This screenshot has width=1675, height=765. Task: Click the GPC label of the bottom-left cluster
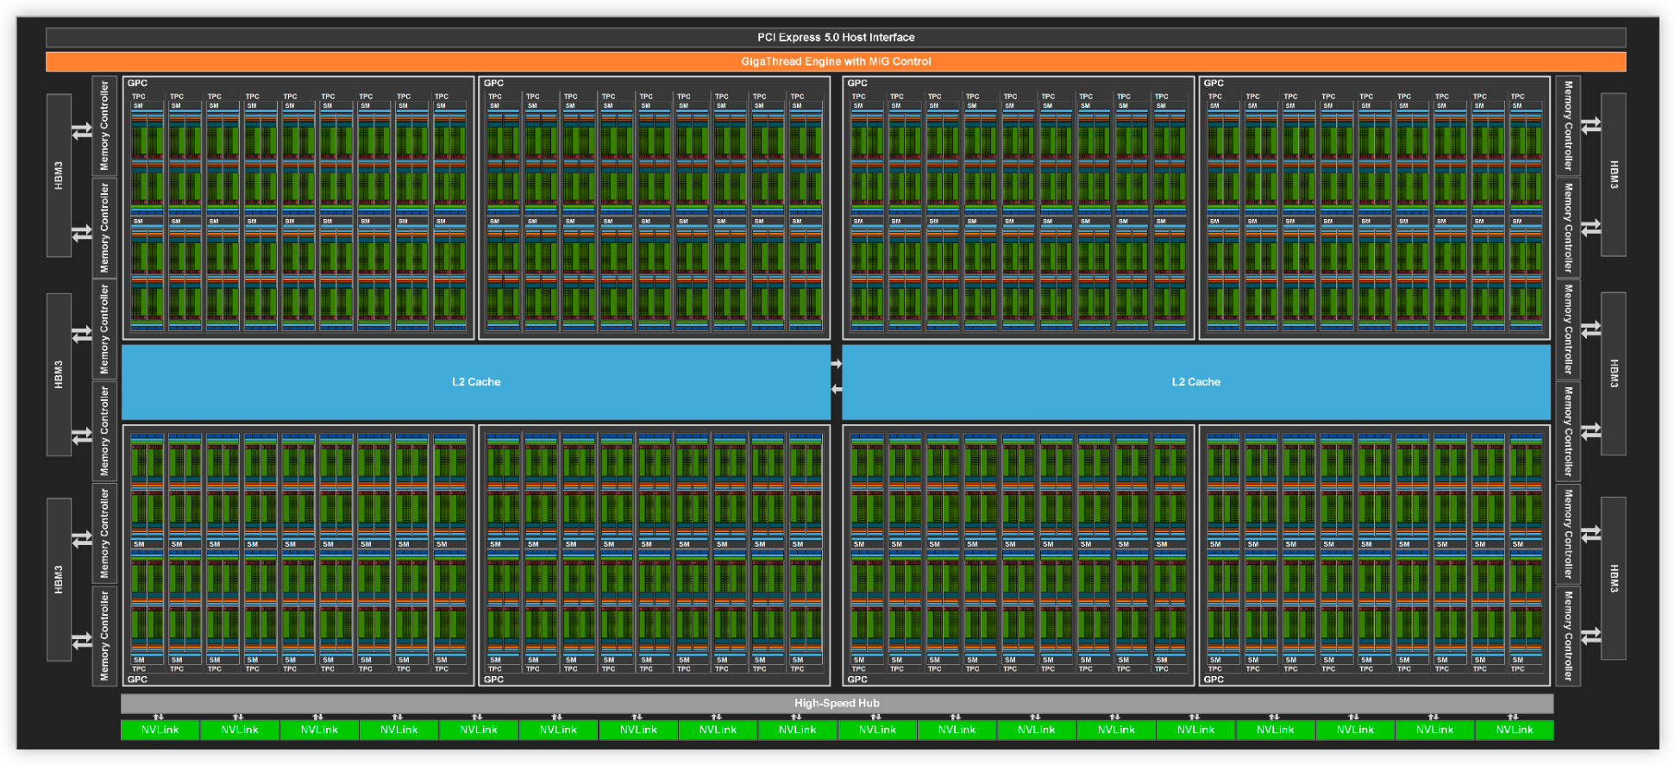click(x=137, y=680)
